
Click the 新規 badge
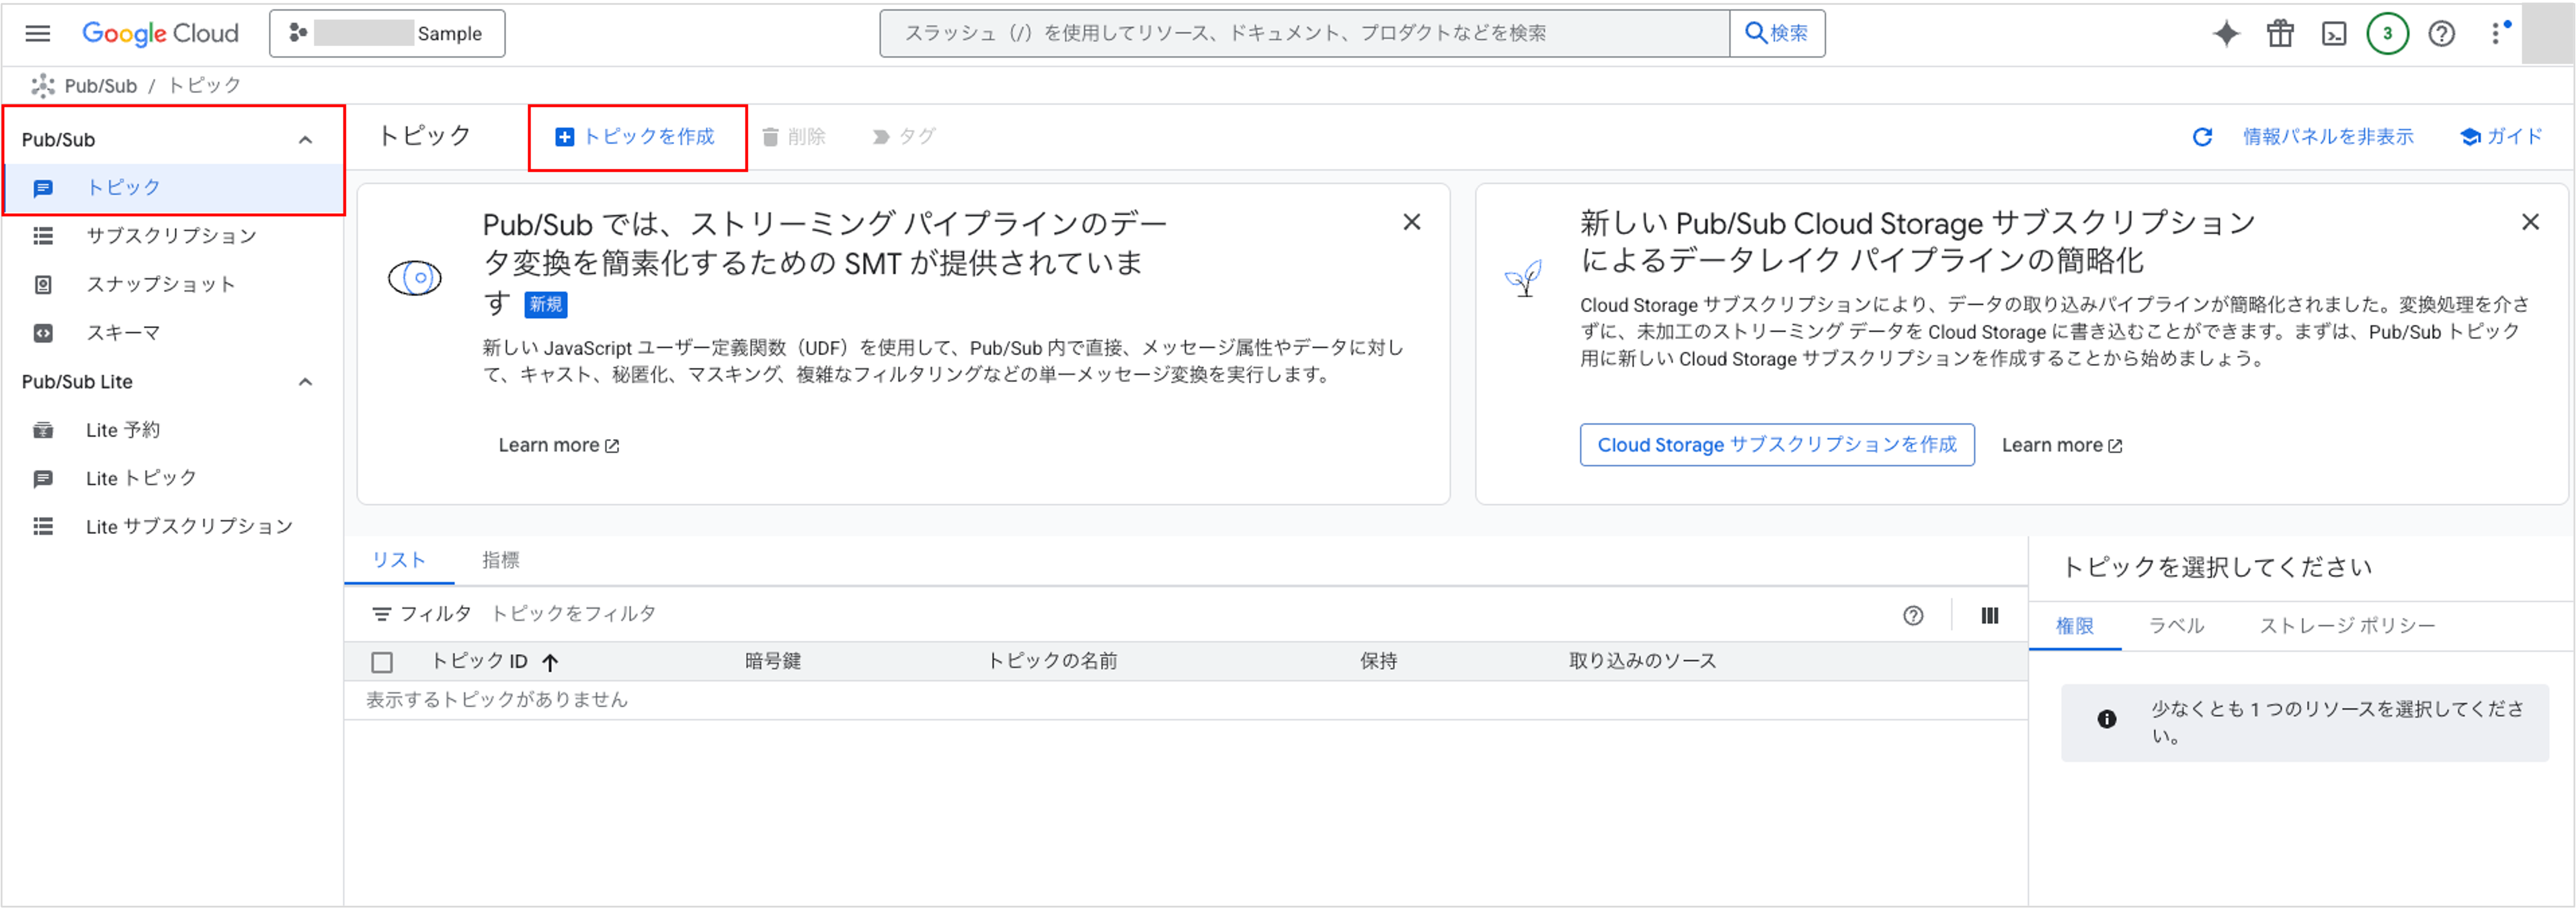coord(546,305)
